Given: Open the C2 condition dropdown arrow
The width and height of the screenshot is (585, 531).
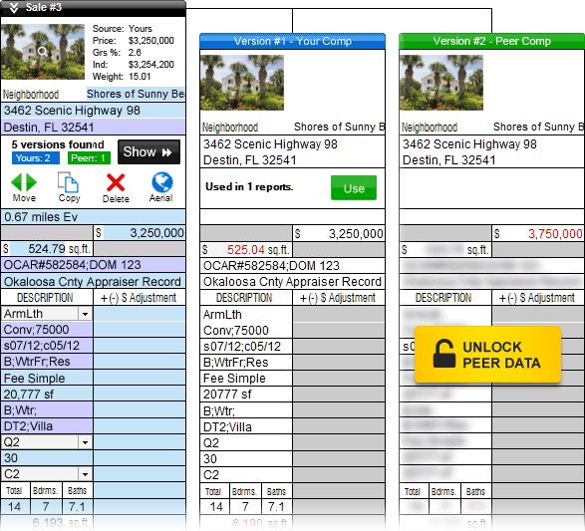Looking at the screenshot, I should point(86,474).
